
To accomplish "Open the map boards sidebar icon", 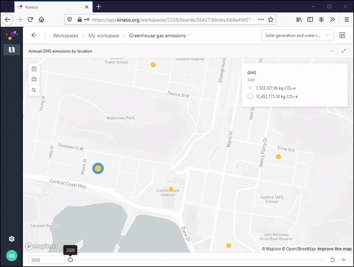I will [x=12, y=49].
